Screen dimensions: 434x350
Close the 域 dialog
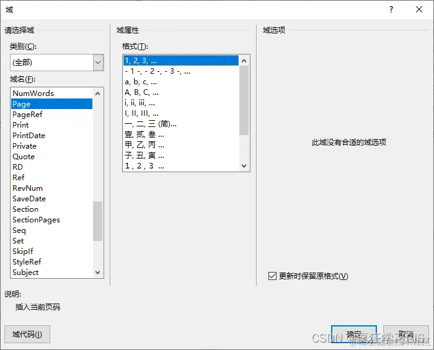pos(419,10)
